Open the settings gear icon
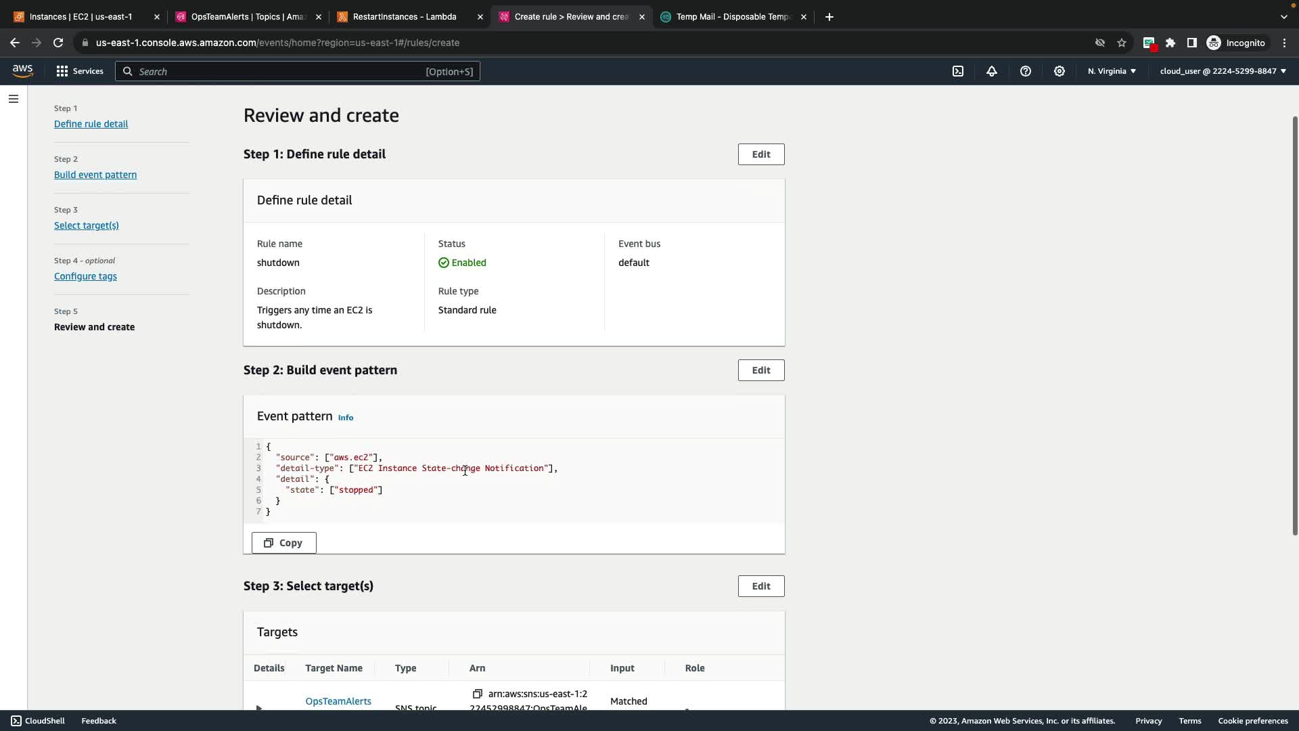This screenshot has height=731, width=1299. click(1059, 71)
